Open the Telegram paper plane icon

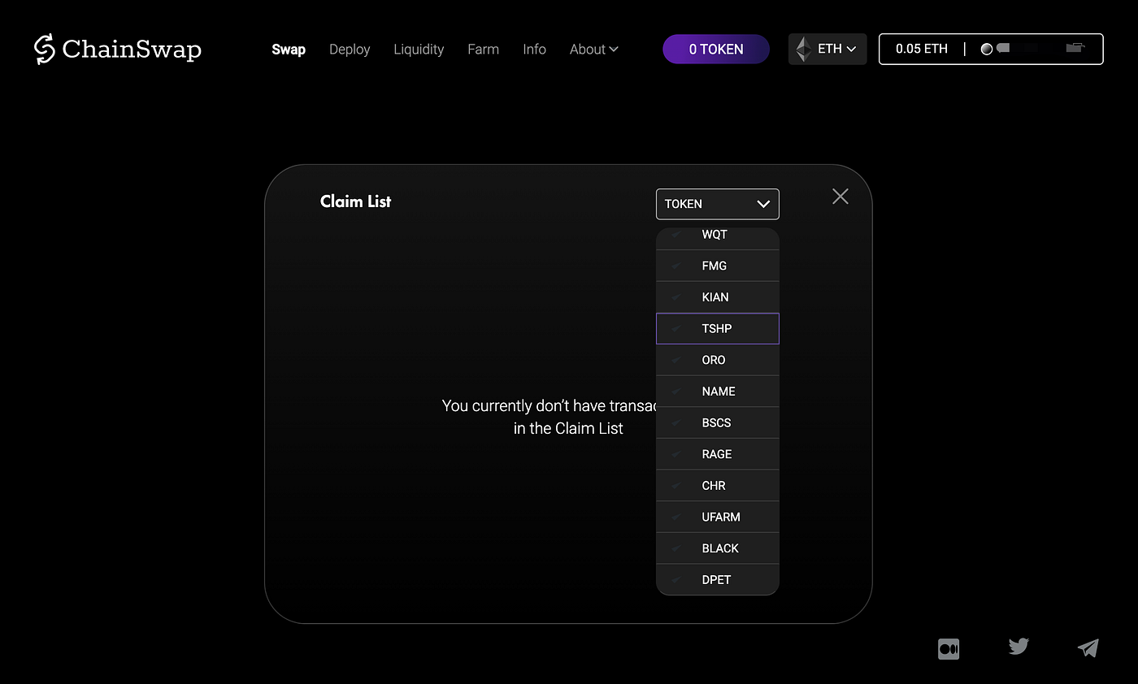point(1088,647)
